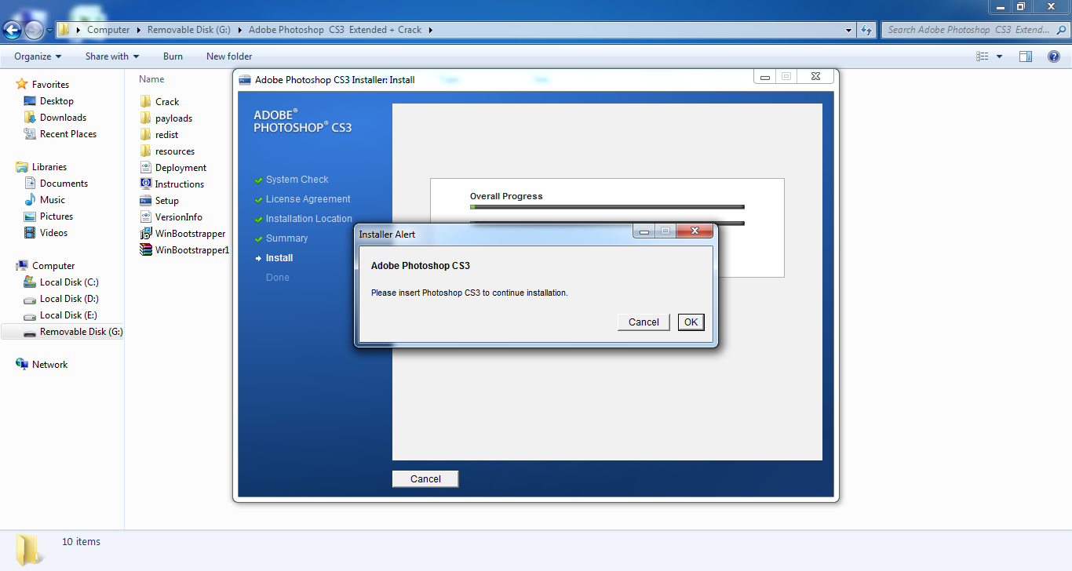Viewport: 1072px width, 571px height.
Task: Open Explorer help question mark icon
Action: point(1054,56)
